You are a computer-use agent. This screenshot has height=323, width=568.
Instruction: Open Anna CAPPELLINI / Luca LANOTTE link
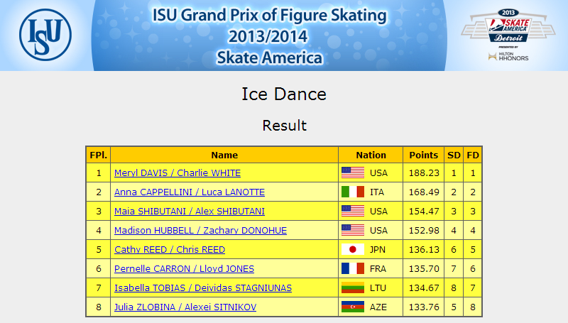click(190, 192)
